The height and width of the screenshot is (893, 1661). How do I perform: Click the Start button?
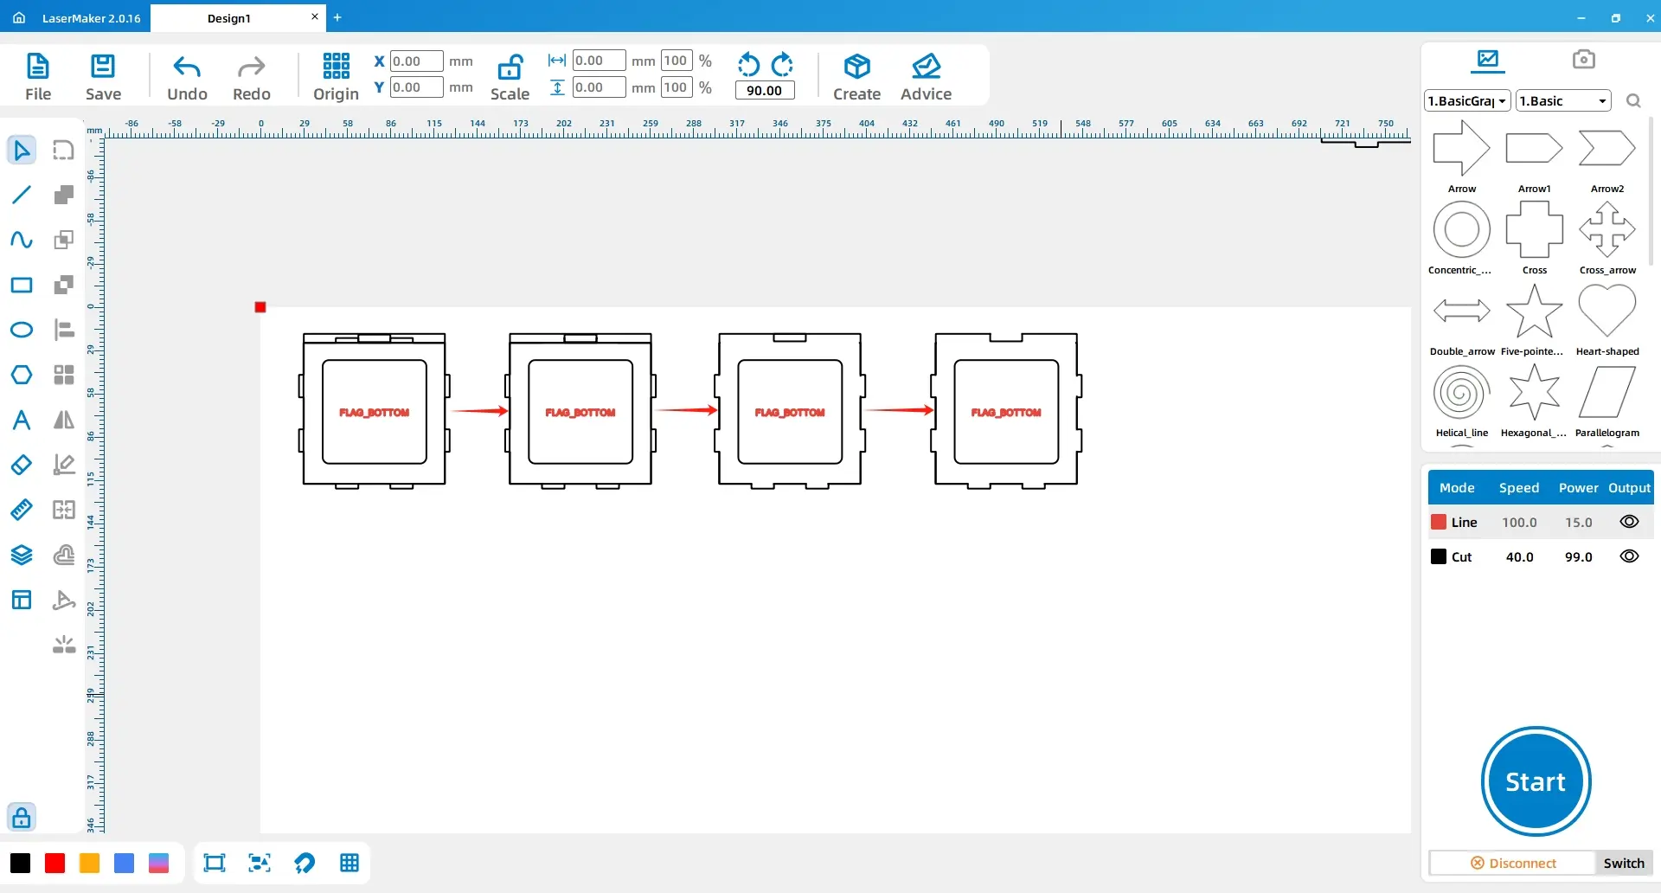coord(1536,781)
